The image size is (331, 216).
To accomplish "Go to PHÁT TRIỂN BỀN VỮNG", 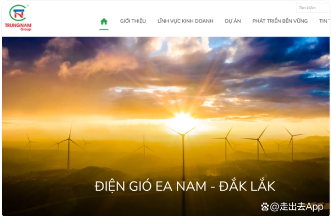I will pyautogui.click(x=280, y=21).
